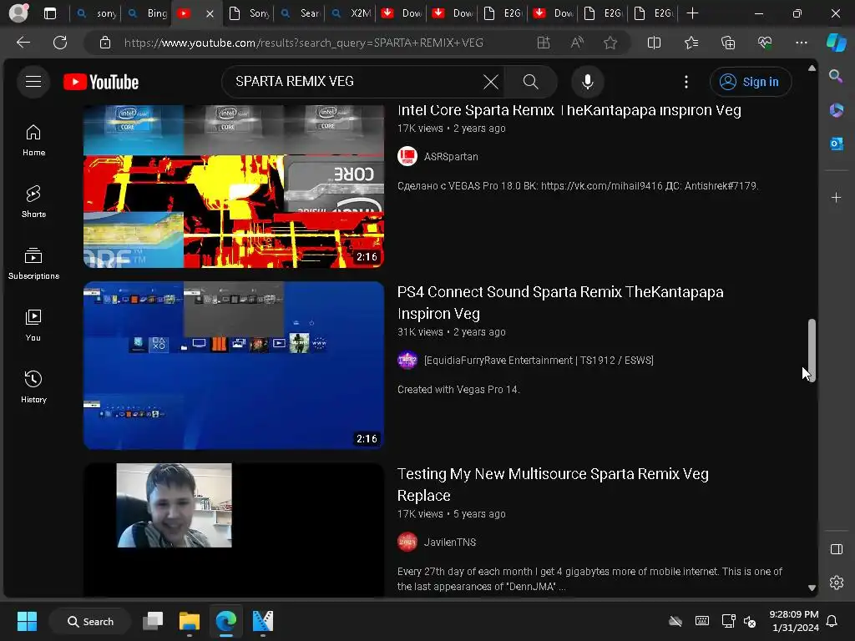Add an app to Edge sidebar
The image size is (855, 641).
pyautogui.click(x=836, y=197)
